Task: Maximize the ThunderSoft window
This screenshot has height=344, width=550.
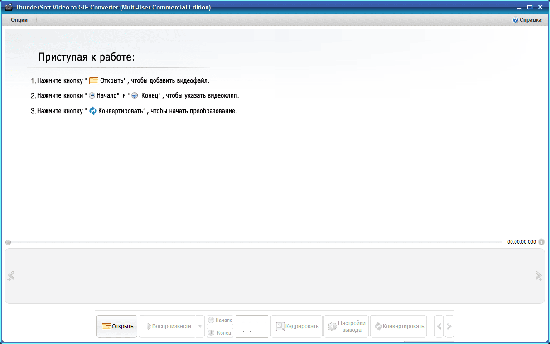Action: click(x=530, y=7)
